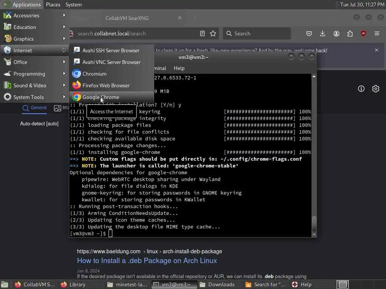Switch to Downloads folder taskbar window
The width and height of the screenshot is (386, 289).
click(x=217, y=284)
